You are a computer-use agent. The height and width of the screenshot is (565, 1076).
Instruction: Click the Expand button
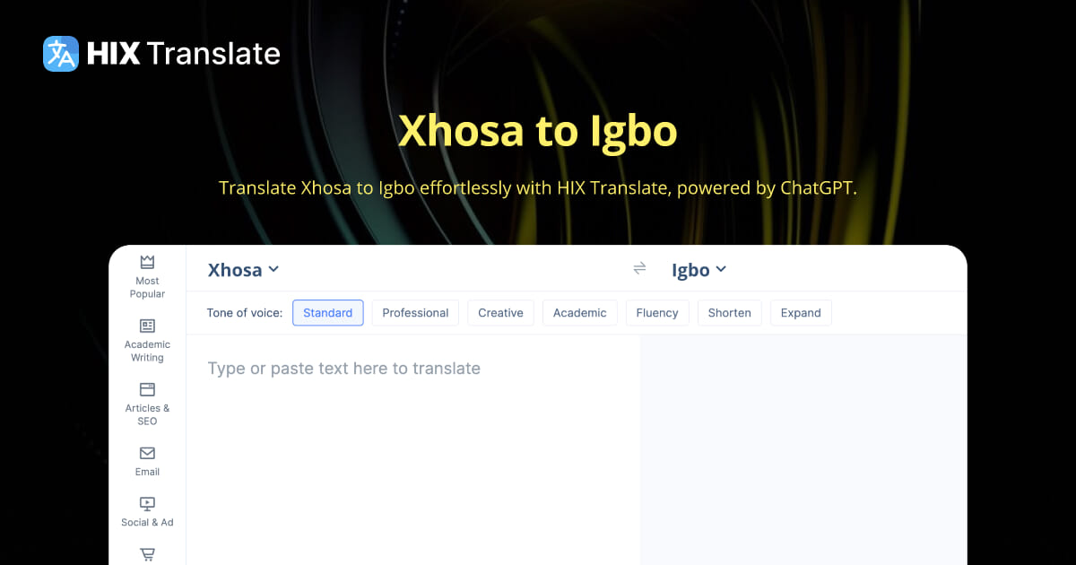[x=801, y=312]
